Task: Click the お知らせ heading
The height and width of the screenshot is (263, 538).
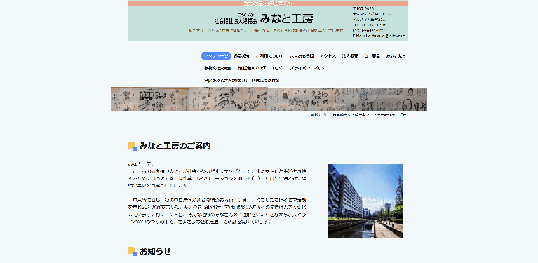Action: click(x=155, y=251)
